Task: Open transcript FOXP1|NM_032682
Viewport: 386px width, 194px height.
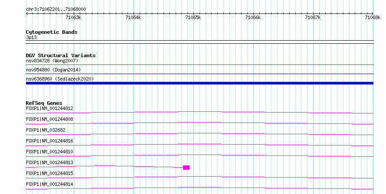Action: click(x=46, y=130)
